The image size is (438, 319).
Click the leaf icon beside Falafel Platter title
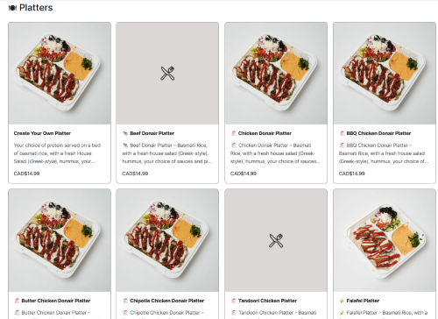(342, 301)
